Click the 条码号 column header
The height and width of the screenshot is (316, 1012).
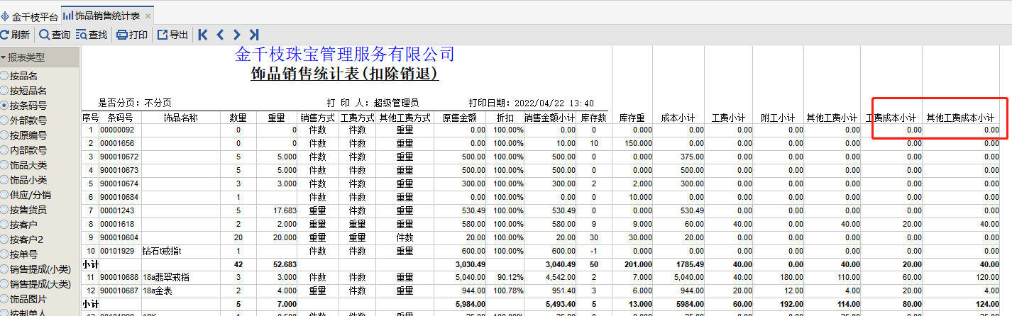pyautogui.click(x=120, y=118)
